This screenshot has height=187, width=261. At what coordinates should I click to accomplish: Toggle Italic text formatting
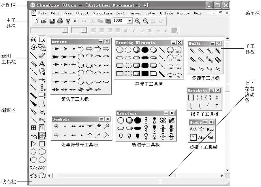click(134, 31)
